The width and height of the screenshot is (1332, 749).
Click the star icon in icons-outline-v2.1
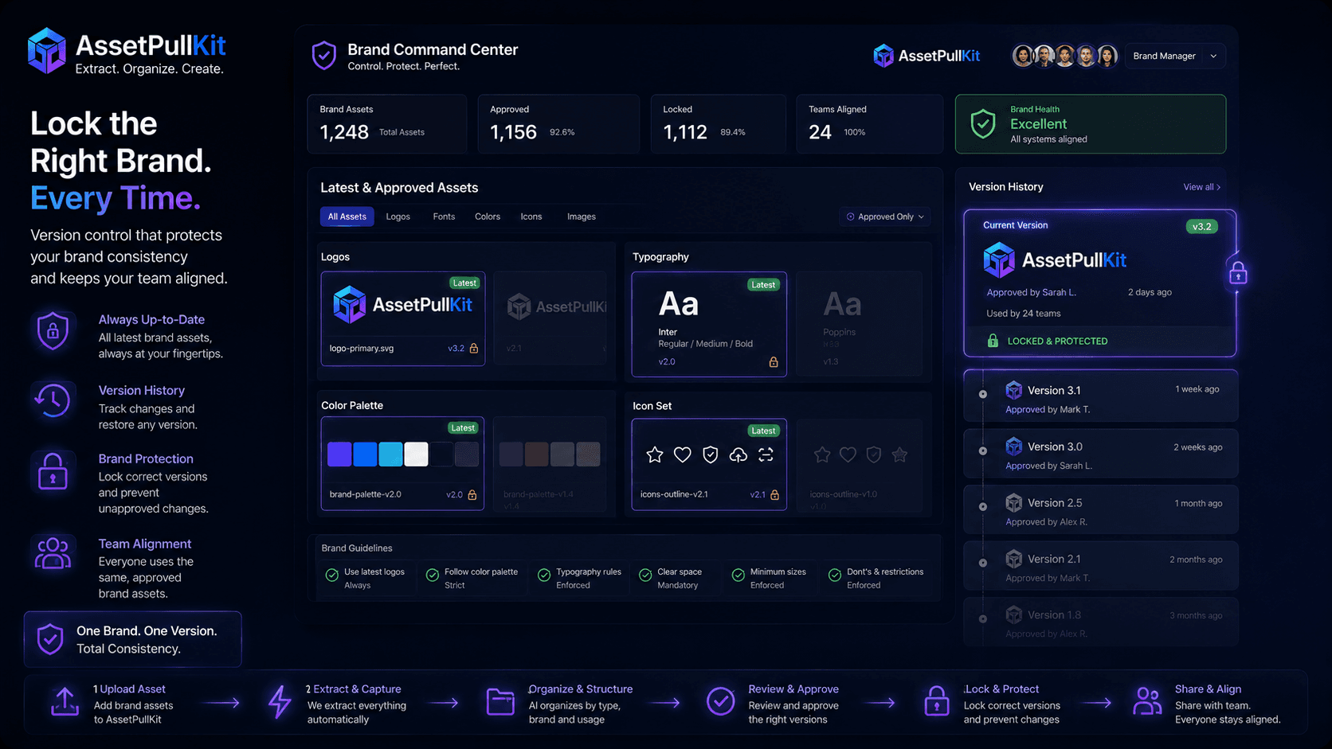coord(655,454)
